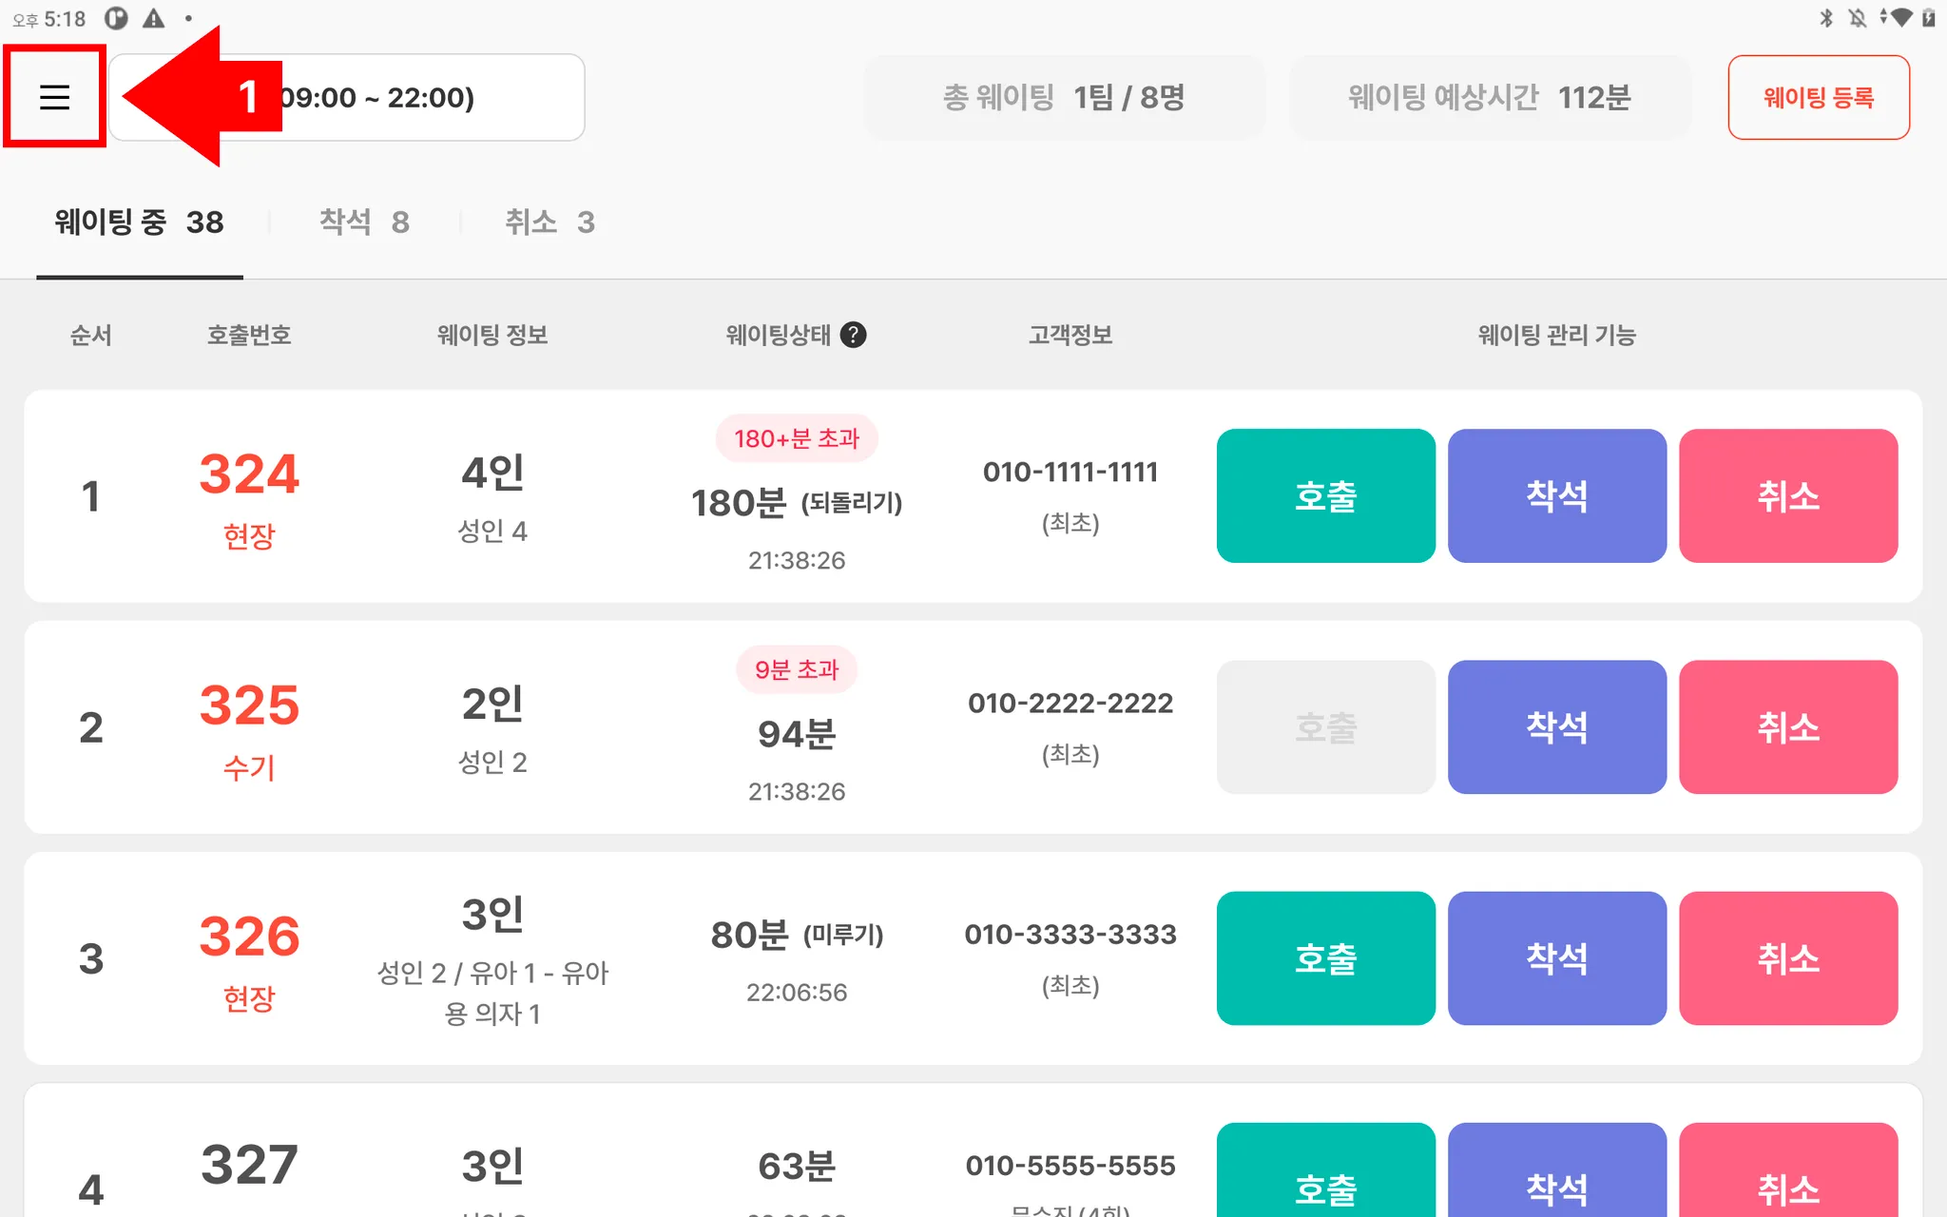Image resolution: width=1947 pixels, height=1217 pixels.
Task: Click the waiting status help icon
Action: (853, 335)
